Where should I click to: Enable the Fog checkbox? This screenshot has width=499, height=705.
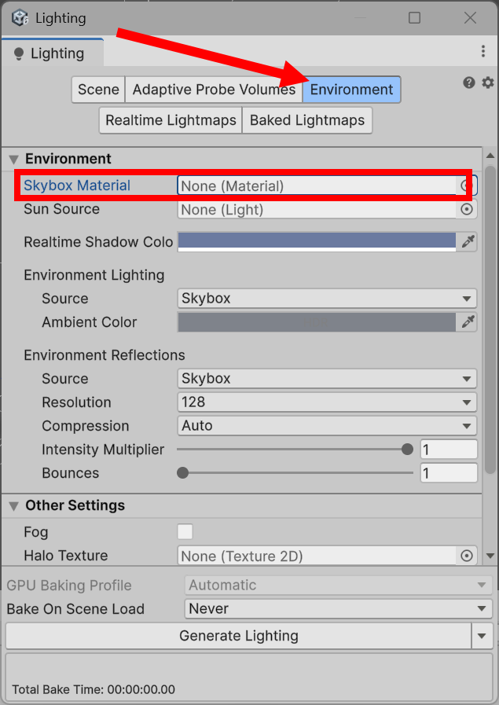[x=185, y=531]
